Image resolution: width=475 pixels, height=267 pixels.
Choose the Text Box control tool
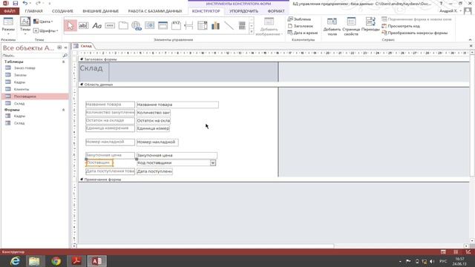click(x=83, y=26)
